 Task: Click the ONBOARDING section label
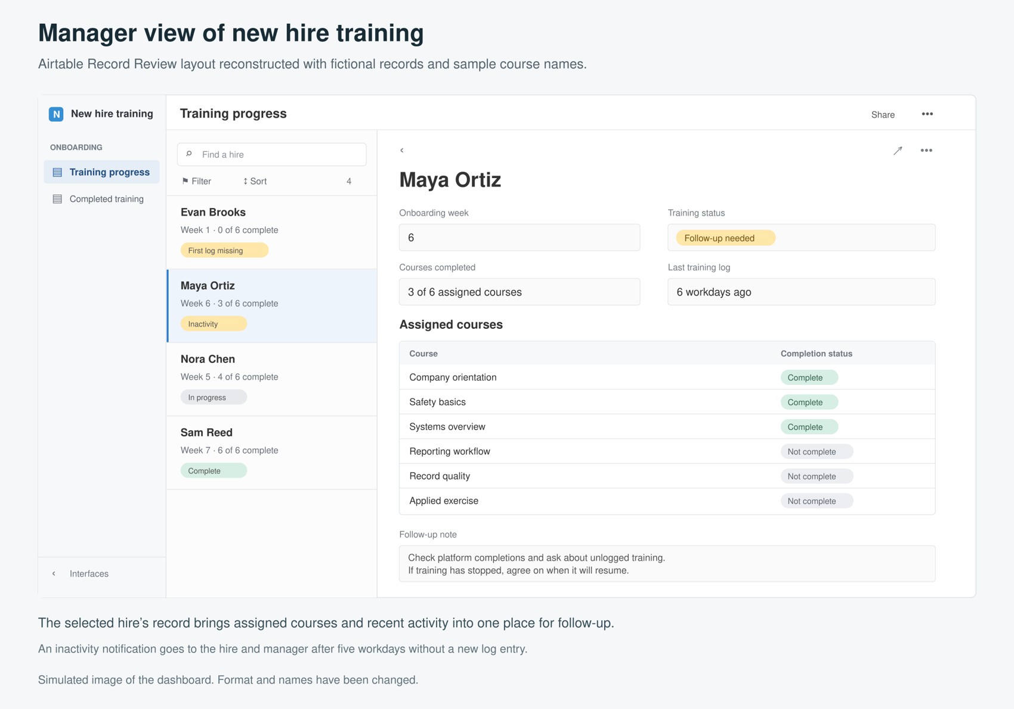coord(76,147)
